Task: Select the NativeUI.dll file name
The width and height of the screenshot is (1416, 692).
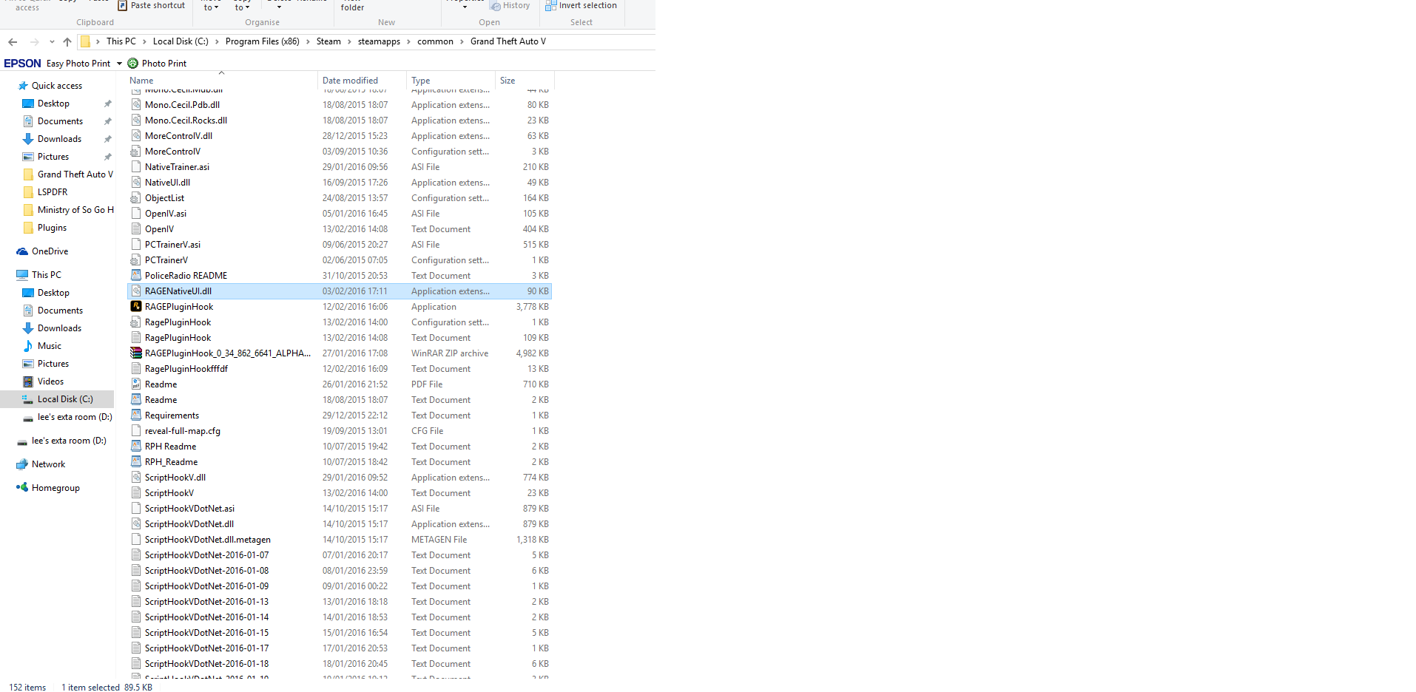Action: (168, 183)
